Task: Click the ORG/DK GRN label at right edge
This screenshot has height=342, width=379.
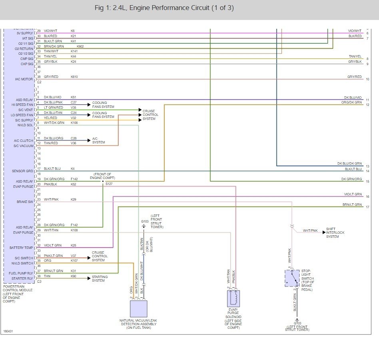Action: click(351, 102)
